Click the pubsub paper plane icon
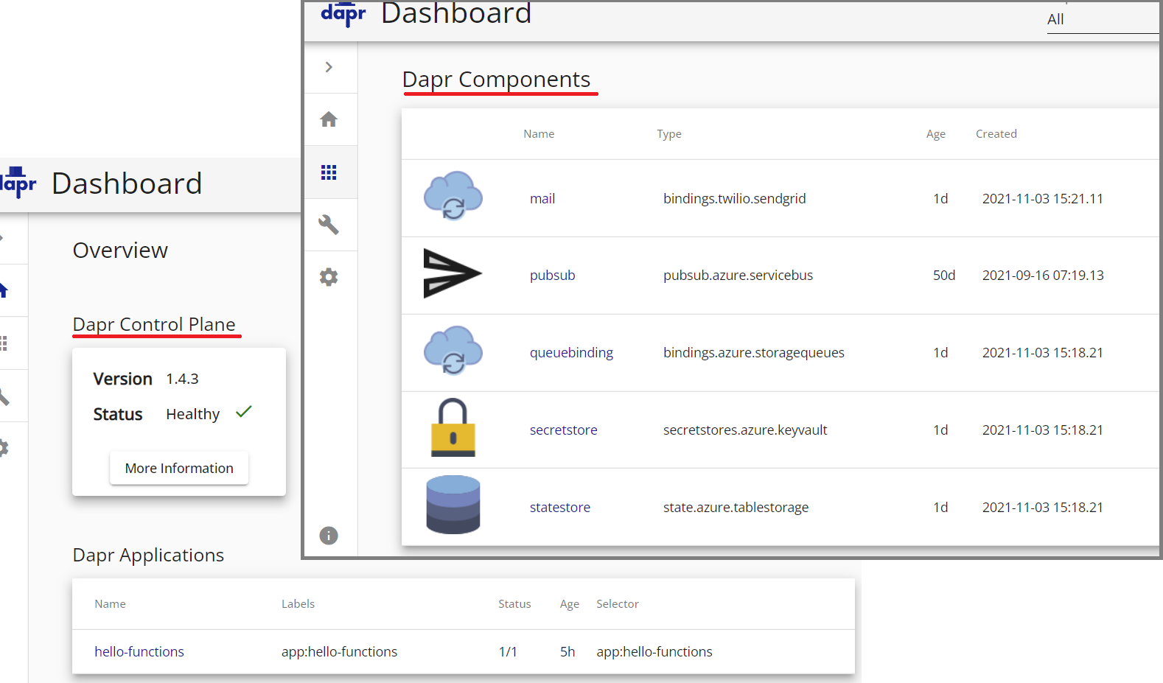This screenshot has height=683, width=1163. pos(452,274)
